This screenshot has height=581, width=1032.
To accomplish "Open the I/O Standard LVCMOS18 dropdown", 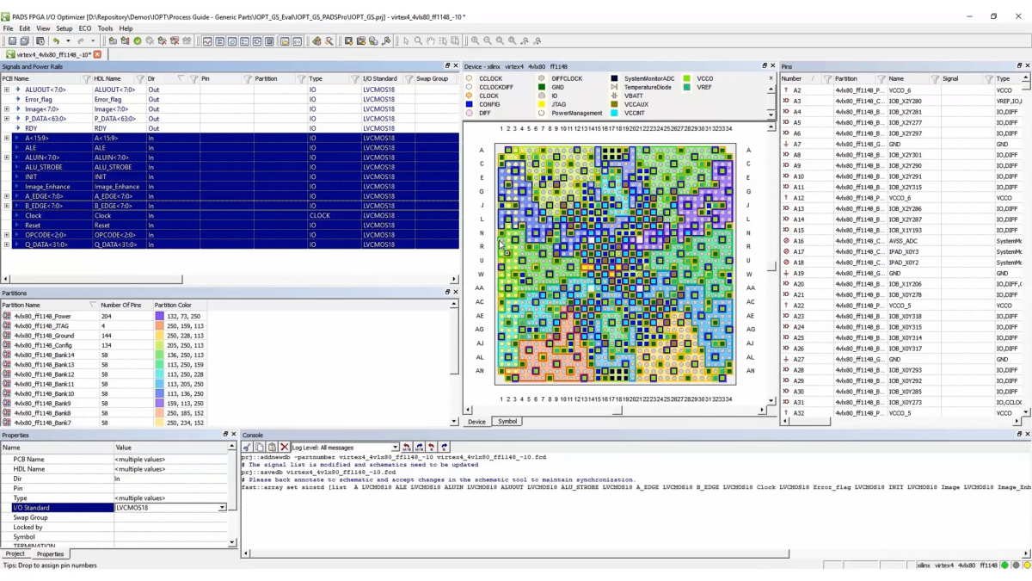I will point(223,508).
